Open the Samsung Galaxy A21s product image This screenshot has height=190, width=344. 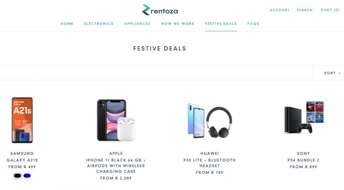click(x=22, y=120)
